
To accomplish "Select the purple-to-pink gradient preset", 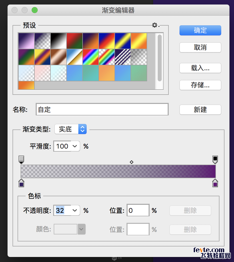I will point(26,41).
